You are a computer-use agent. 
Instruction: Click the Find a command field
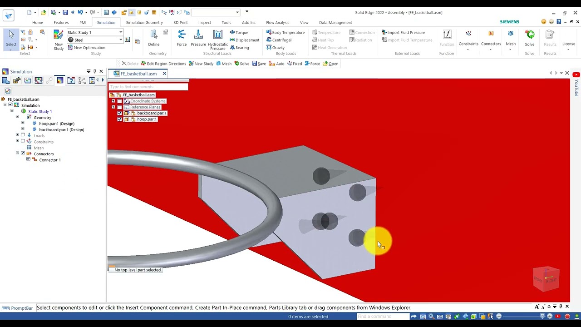pyautogui.click(x=383, y=316)
